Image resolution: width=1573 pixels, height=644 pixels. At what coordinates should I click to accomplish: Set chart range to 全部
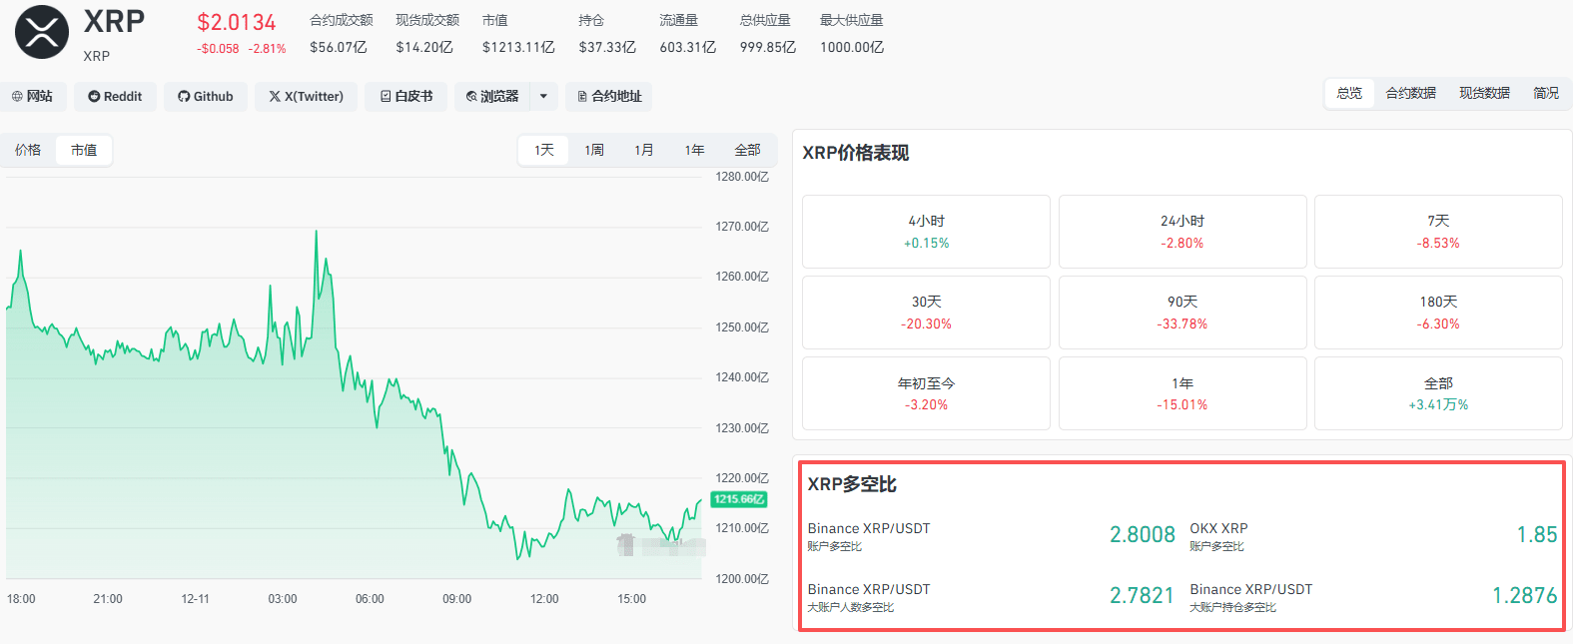747,150
